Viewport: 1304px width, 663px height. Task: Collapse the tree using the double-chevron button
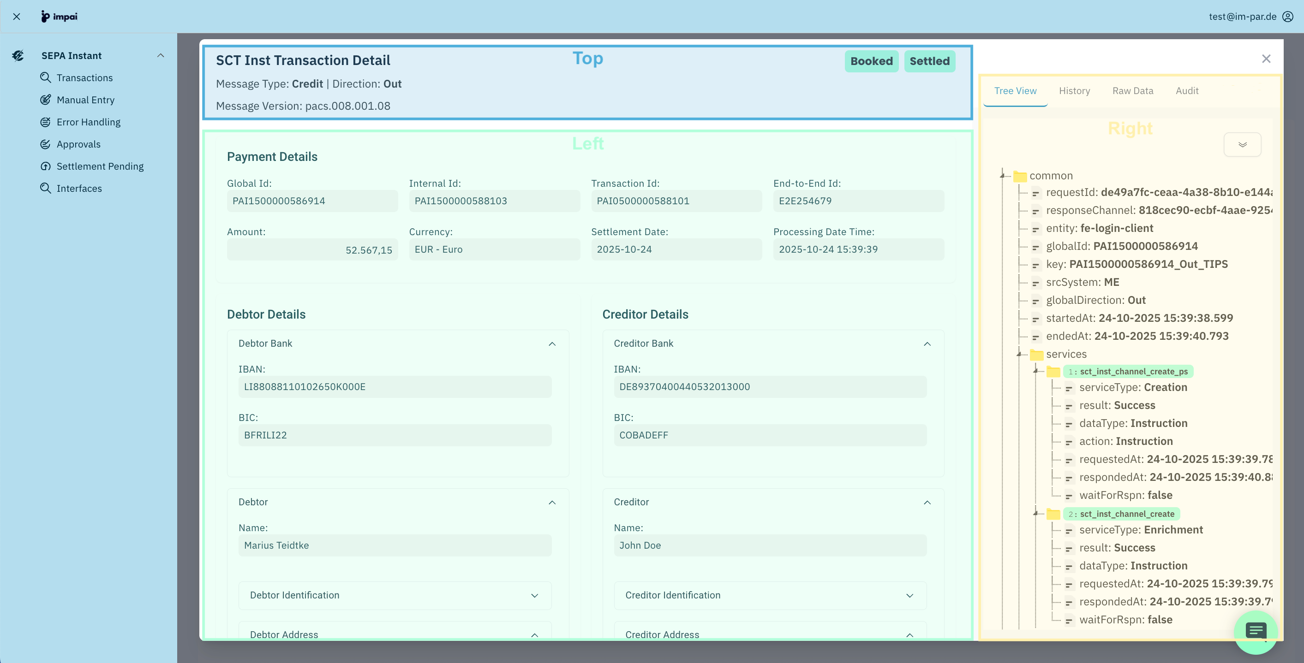[x=1243, y=145]
